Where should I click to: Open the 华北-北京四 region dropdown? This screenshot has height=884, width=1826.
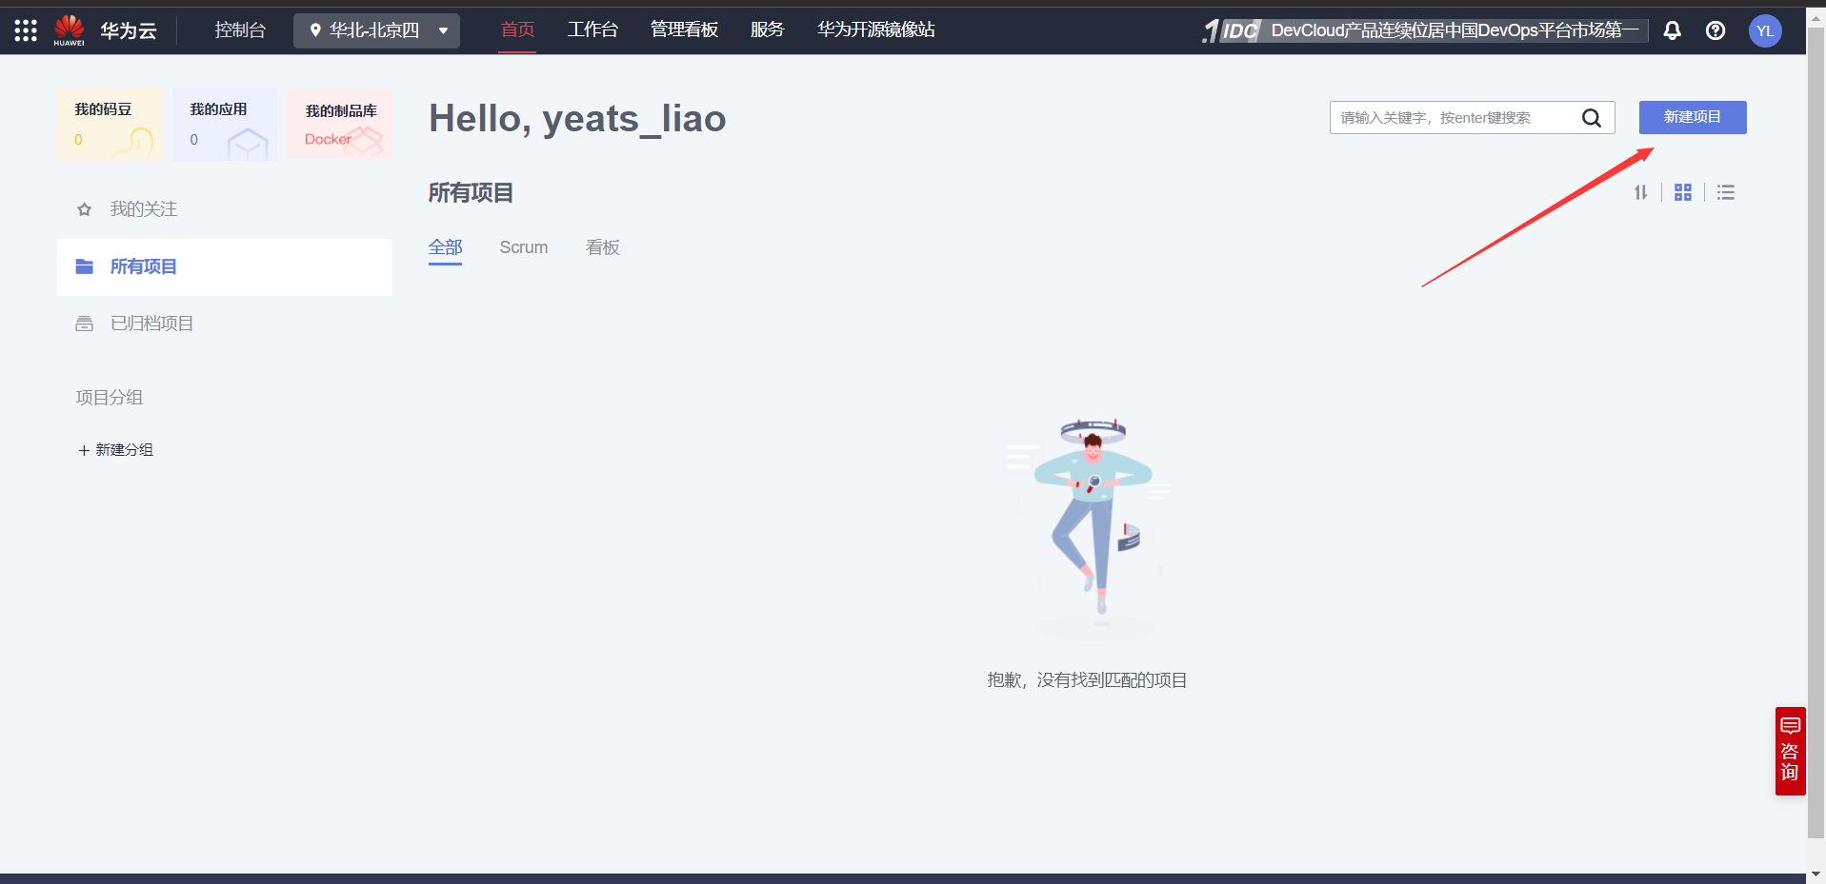click(x=375, y=29)
